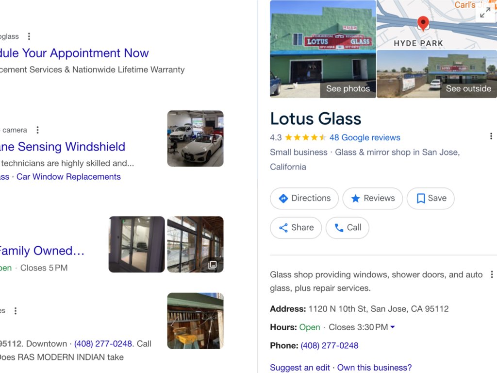The width and height of the screenshot is (497, 373).
Task: Click the white BMW convertible thumbnail
Action: click(x=195, y=138)
